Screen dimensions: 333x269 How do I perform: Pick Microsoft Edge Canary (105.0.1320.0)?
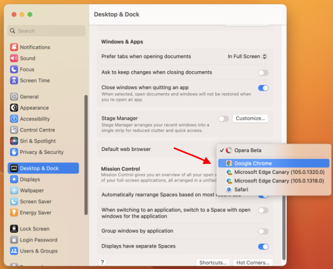(274, 172)
